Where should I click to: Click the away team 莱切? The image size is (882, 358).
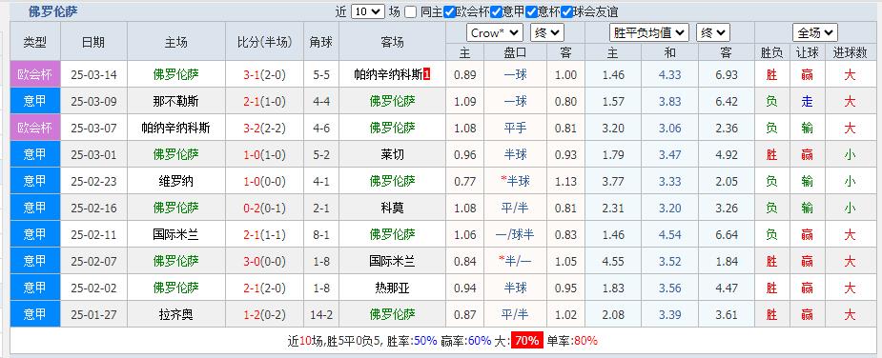pos(392,154)
